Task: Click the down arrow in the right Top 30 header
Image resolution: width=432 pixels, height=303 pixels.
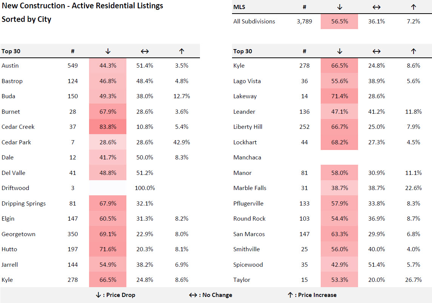Action: (339, 51)
